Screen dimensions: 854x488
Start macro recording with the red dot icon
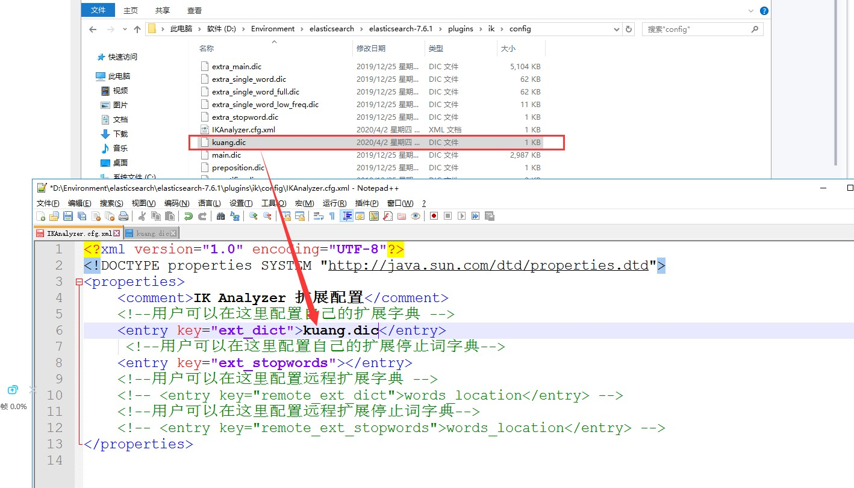(x=434, y=216)
